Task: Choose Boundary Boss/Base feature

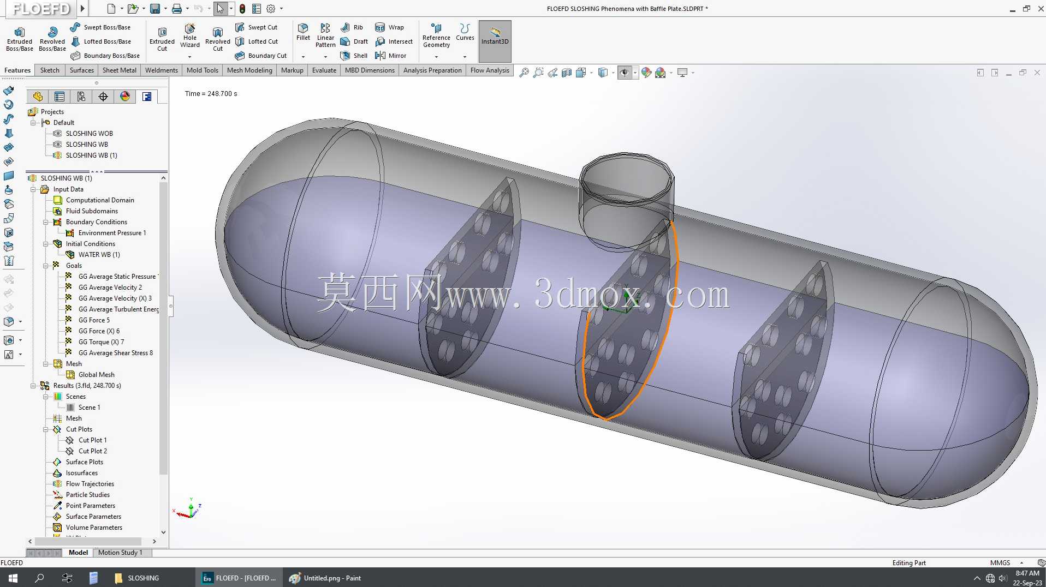Action: pyautogui.click(x=105, y=56)
